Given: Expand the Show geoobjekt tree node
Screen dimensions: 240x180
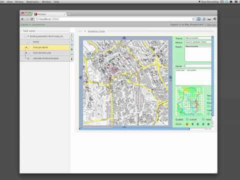Looking at the screenshot, I should click(26, 47).
